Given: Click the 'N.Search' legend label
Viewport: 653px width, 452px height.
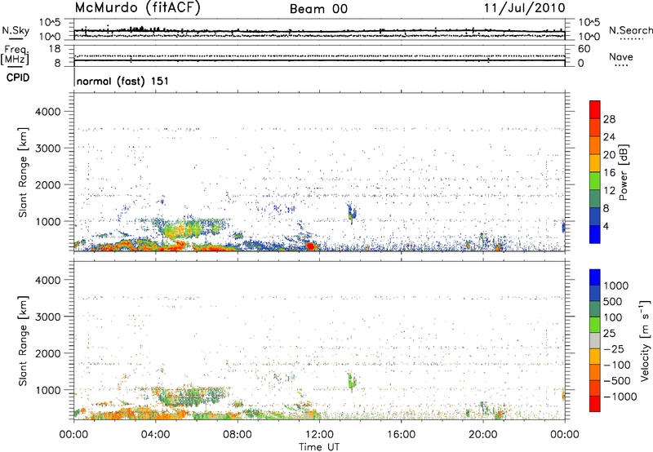Looking at the screenshot, I should pyautogui.click(x=630, y=30).
